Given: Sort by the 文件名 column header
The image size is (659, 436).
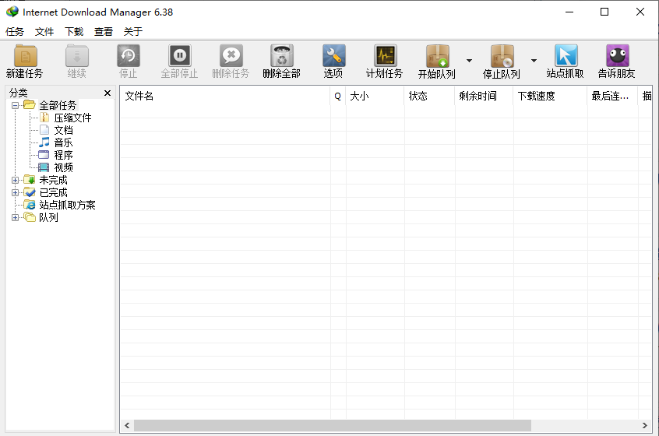Looking at the screenshot, I should tap(225, 97).
